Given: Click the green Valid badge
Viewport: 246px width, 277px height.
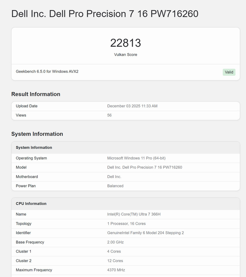Looking at the screenshot, I should [x=229, y=72].
